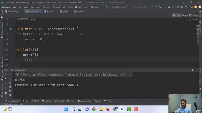Image resolution: width=202 pixels, height=113 pixels.
Task: Open Device Manager toolbar icon
Action: (x=182, y=7)
